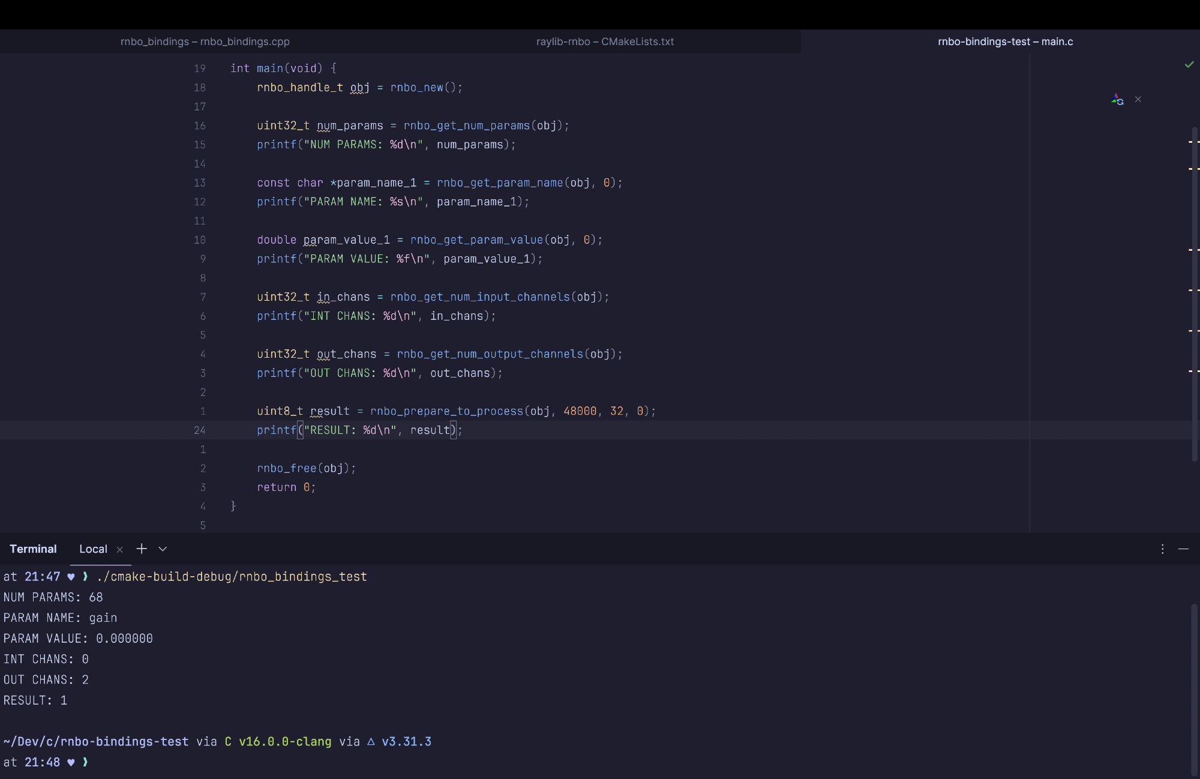Click the CMake reload floating icon

1117,99
